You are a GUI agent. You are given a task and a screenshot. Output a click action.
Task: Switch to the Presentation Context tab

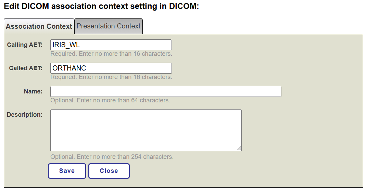tap(108, 26)
